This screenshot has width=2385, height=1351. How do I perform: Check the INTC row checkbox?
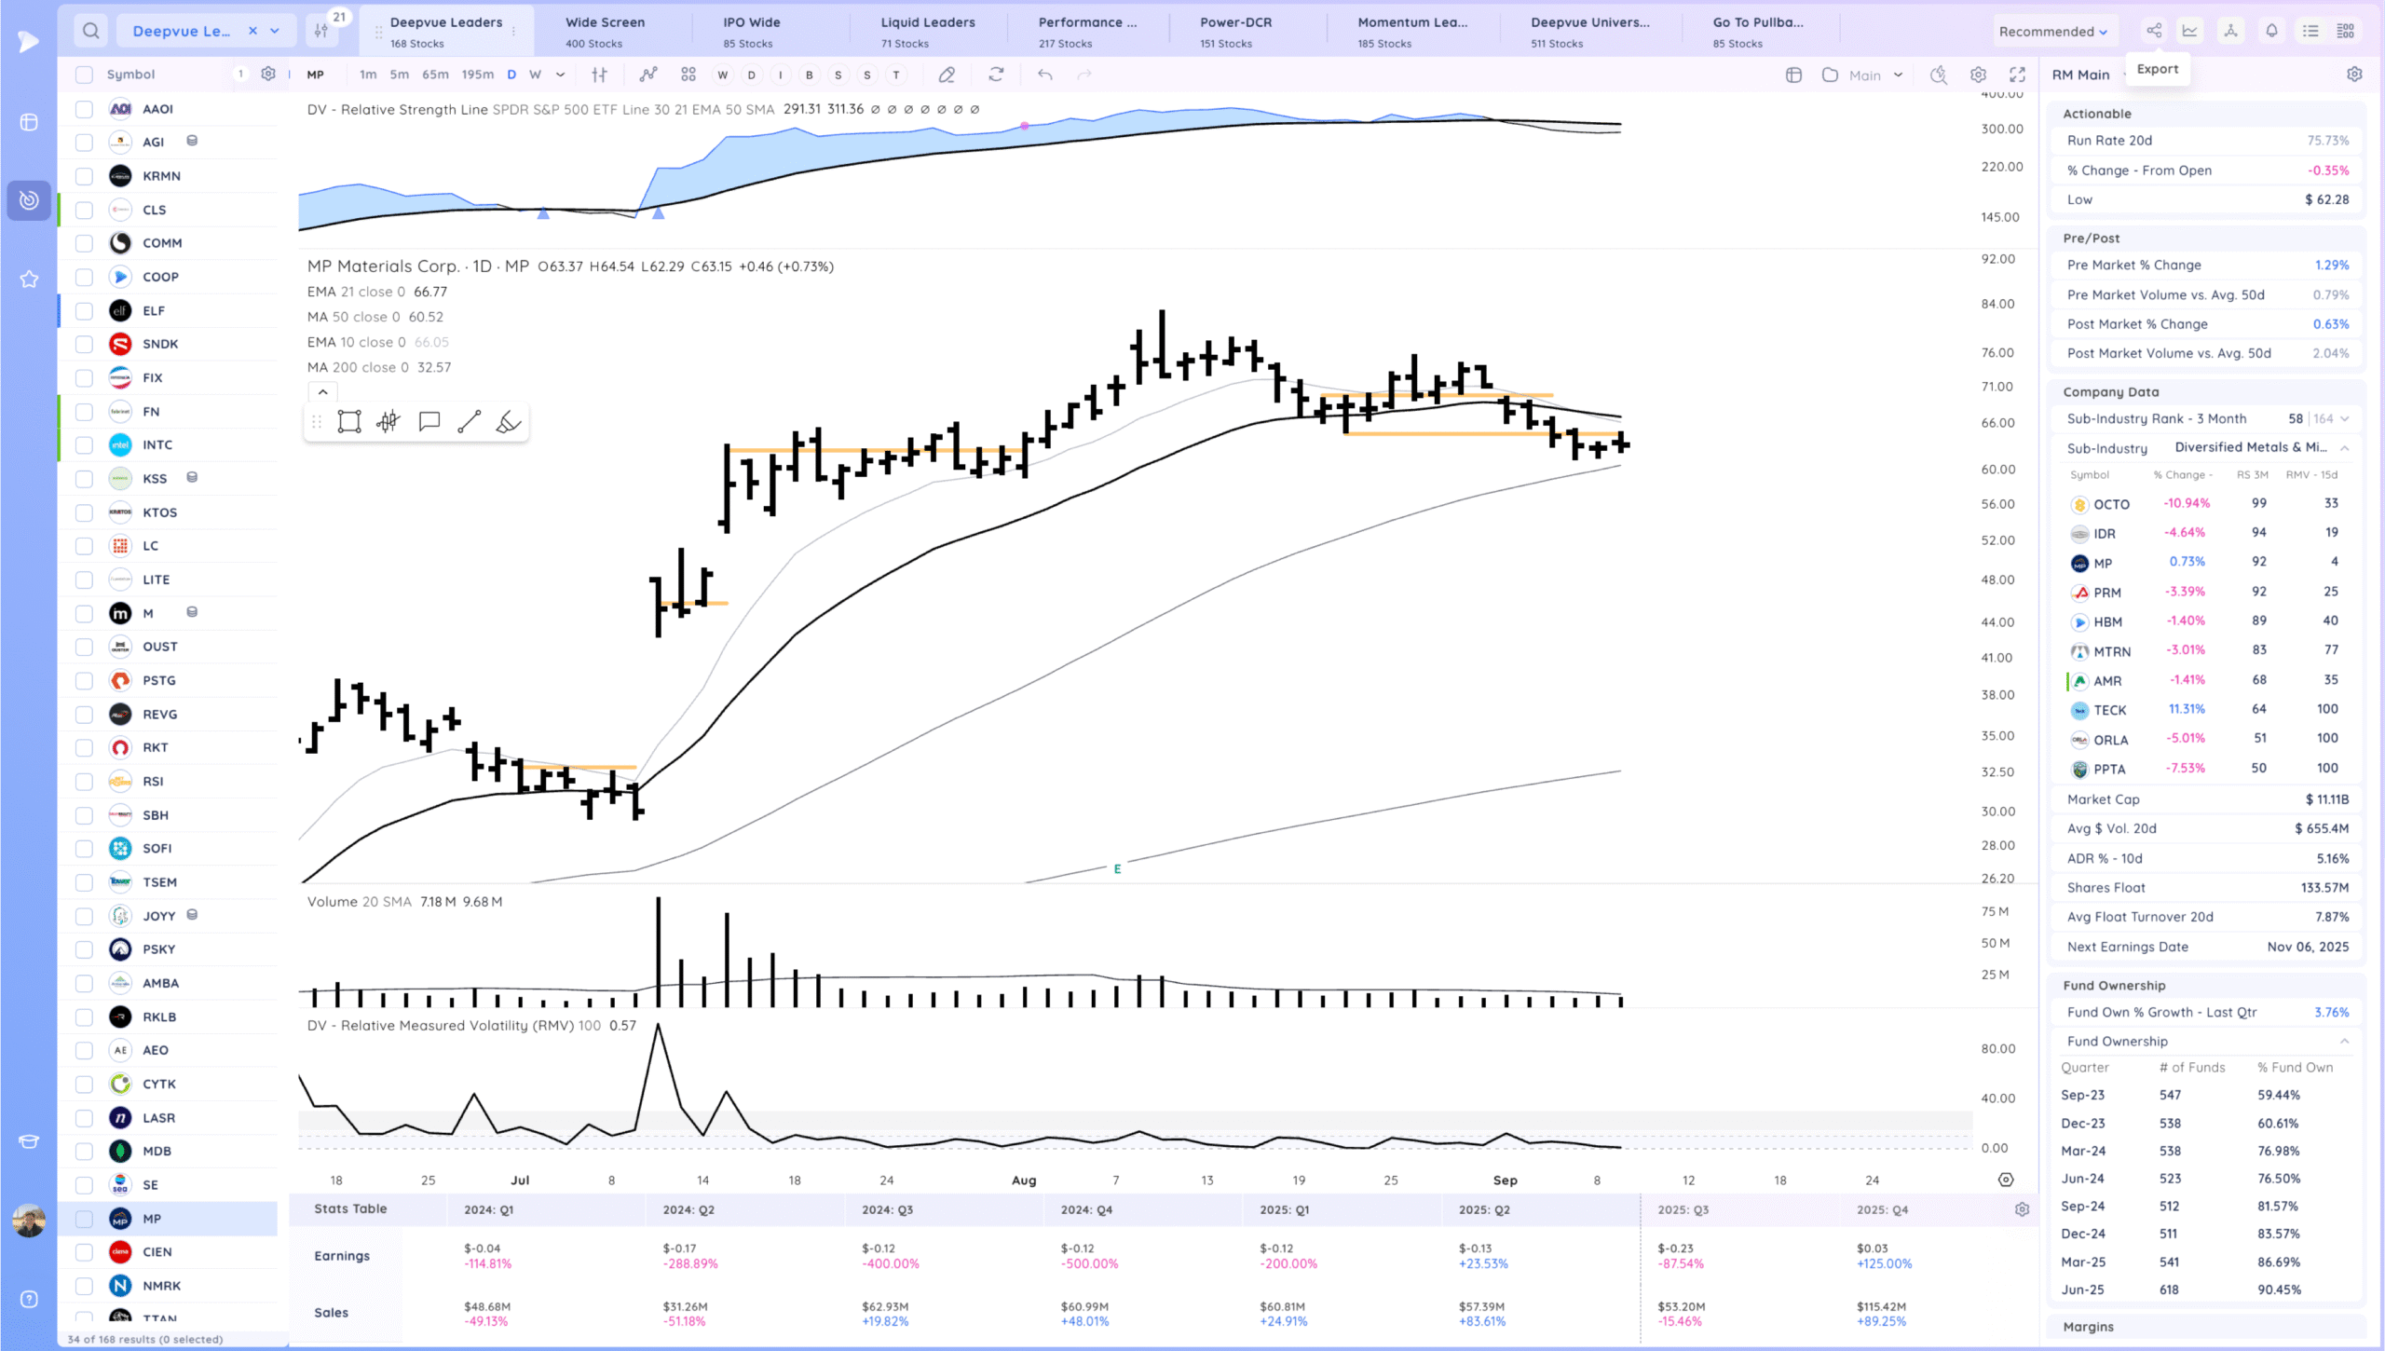84,445
